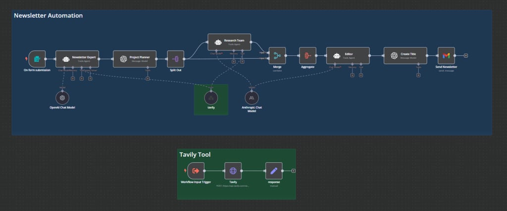Add Tool to Editor node
Screen dimensions: 507x211
click(361, 75)
